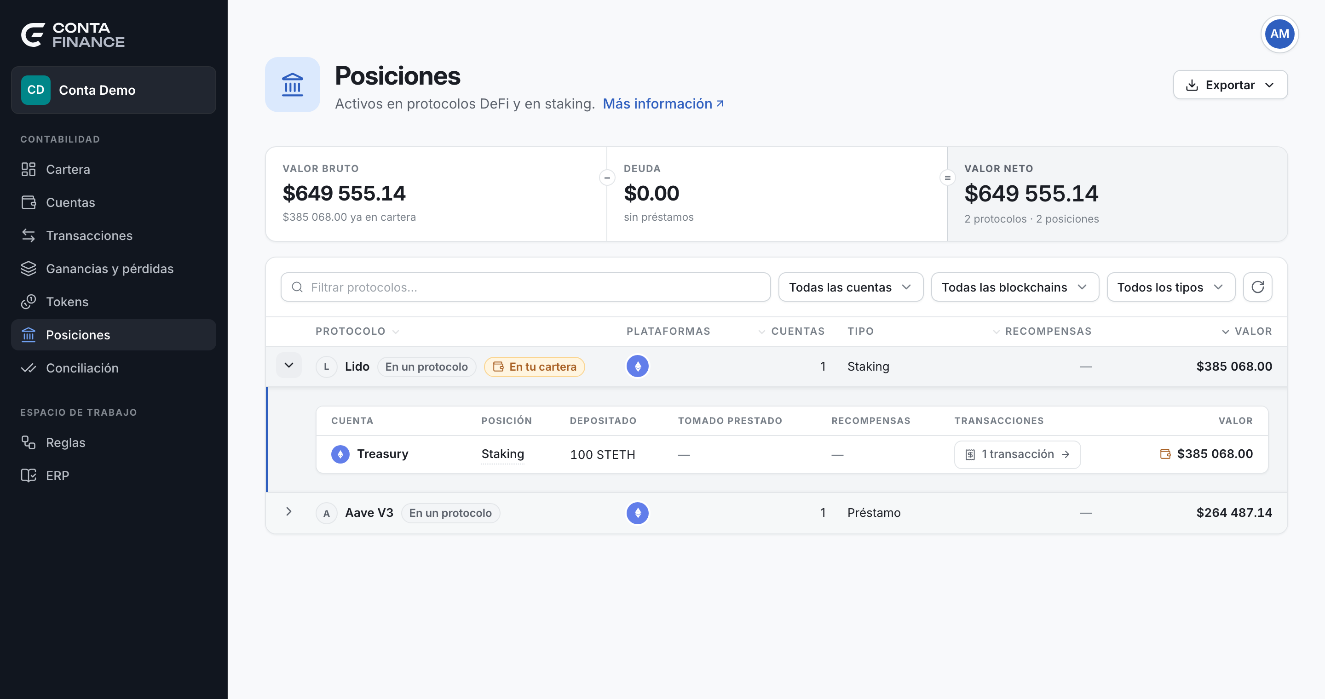
Task: Expand the Aave V3 protocol row
Action: pos(288,512)
